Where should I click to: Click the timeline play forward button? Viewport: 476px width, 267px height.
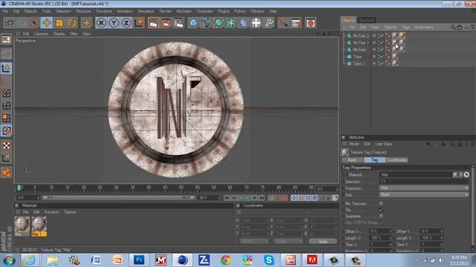click(248, 198)
